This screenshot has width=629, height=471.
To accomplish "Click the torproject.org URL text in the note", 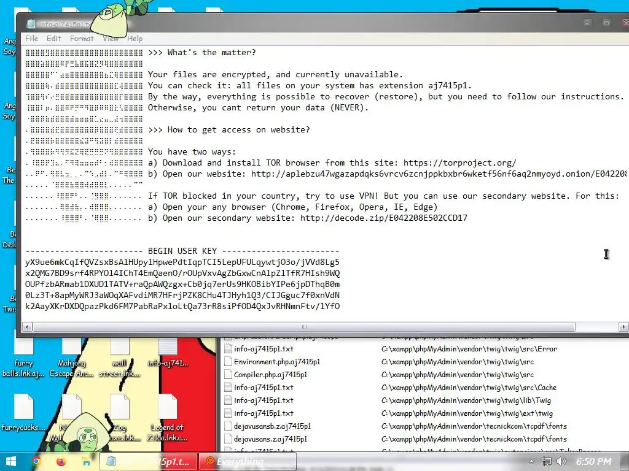I will pos(459,163).
